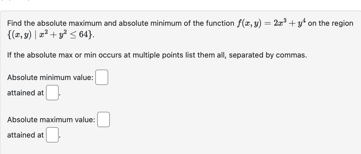
Task: Click "attained at" text below maximum value
Action: (x=25, y=135)
